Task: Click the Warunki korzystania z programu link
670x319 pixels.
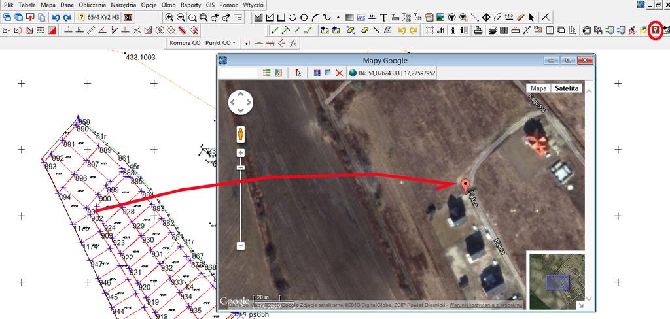Action: [x=487, y=305]
